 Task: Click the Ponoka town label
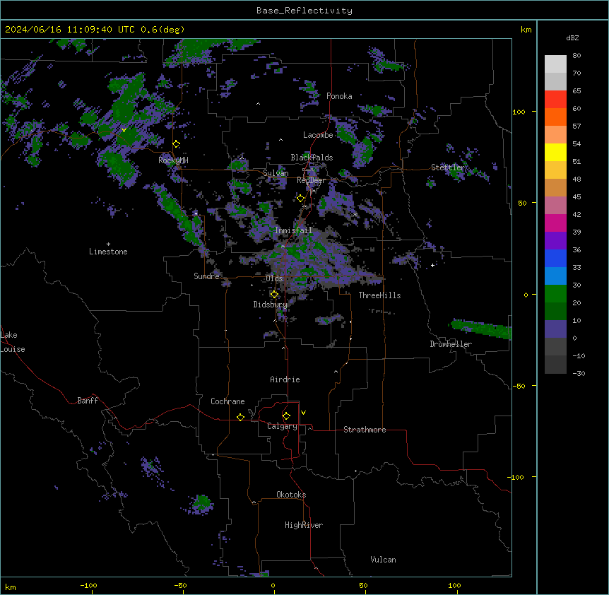pyautogui.click(x=339, y=96)
